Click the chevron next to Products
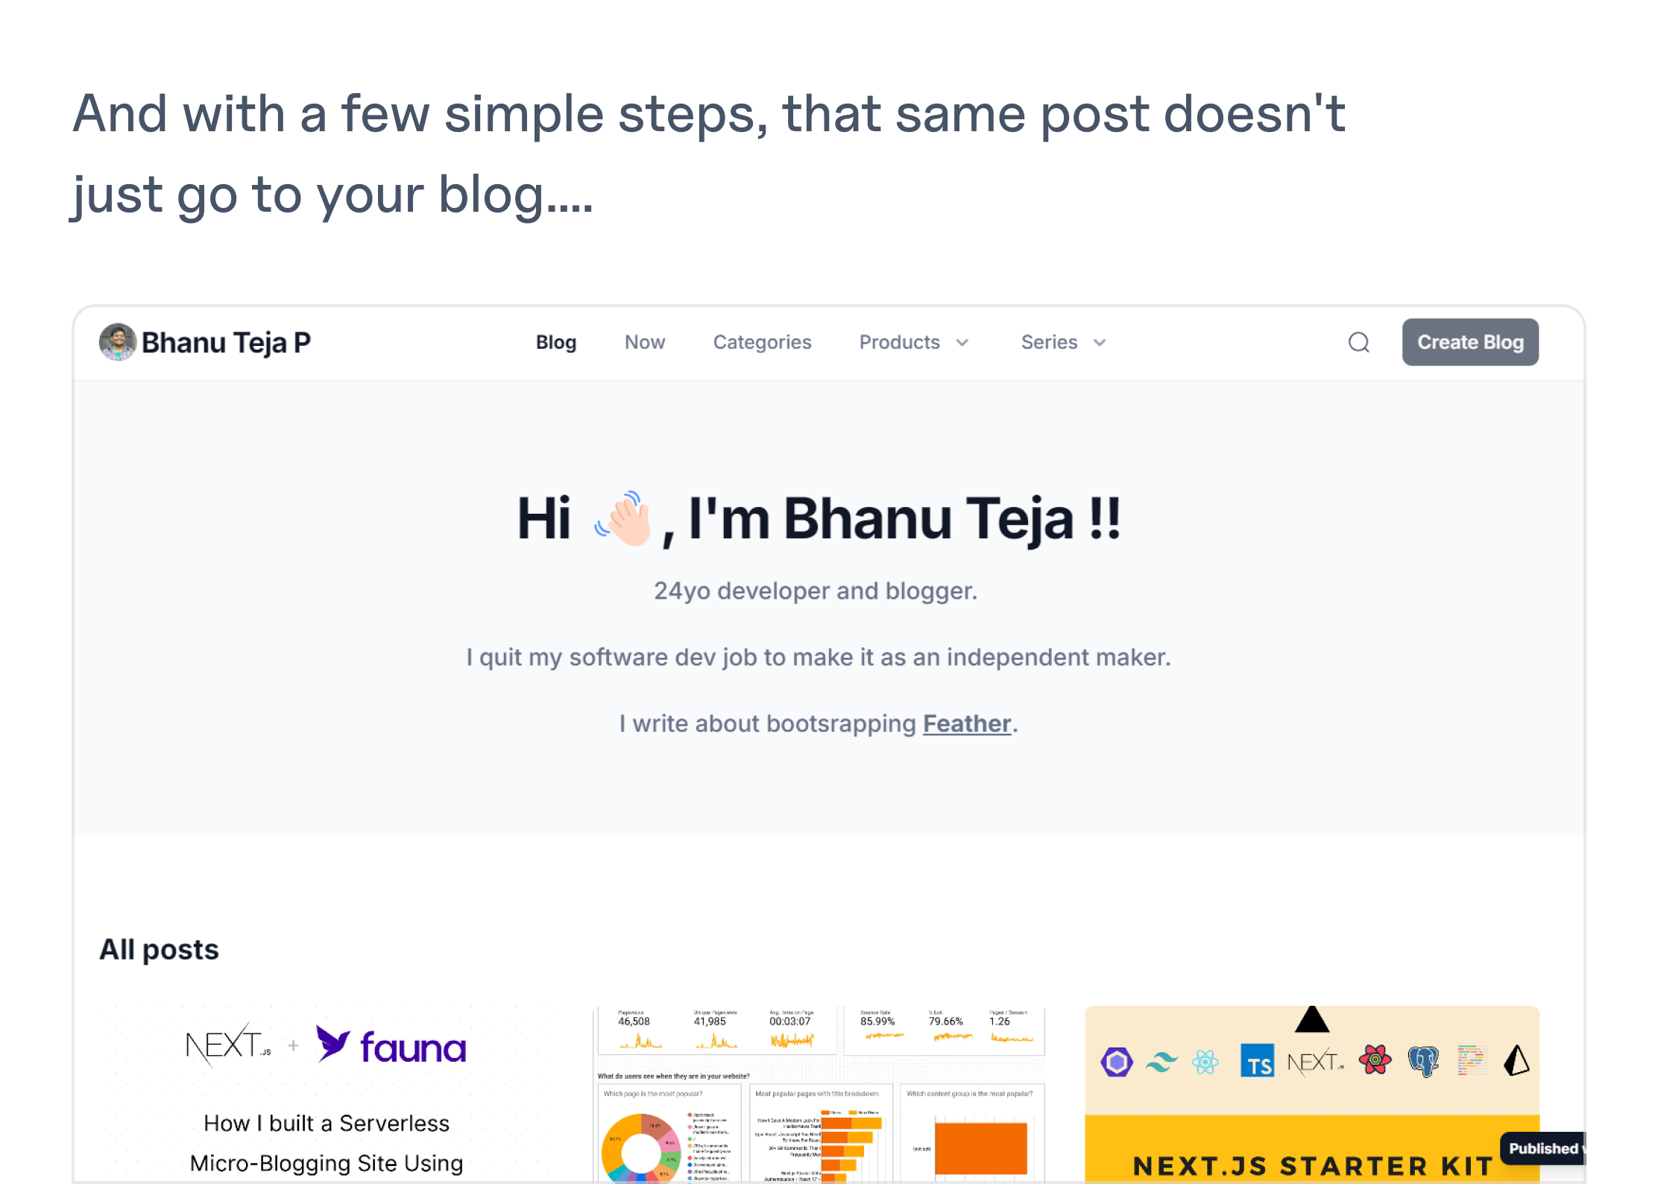The height and width of the screenshot is (1184, 1658). click(962, 343)
